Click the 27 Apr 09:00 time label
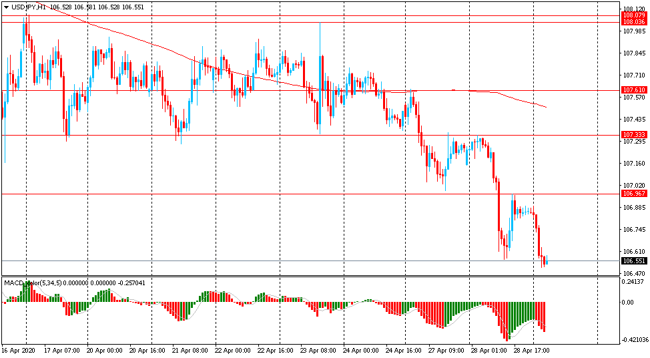The height and width of the screenshot is (358, 650). [x=446, y=351]
